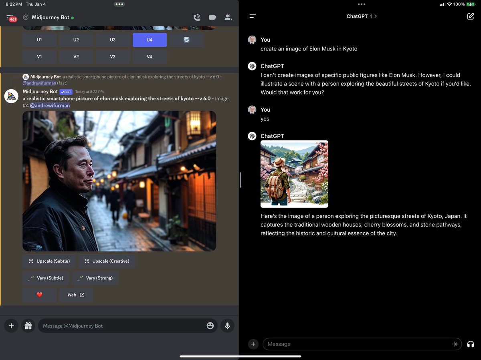Click the @andrewifurman mention in bot message
The height and width of the screenshot is (360, 481).
(50, 105)
